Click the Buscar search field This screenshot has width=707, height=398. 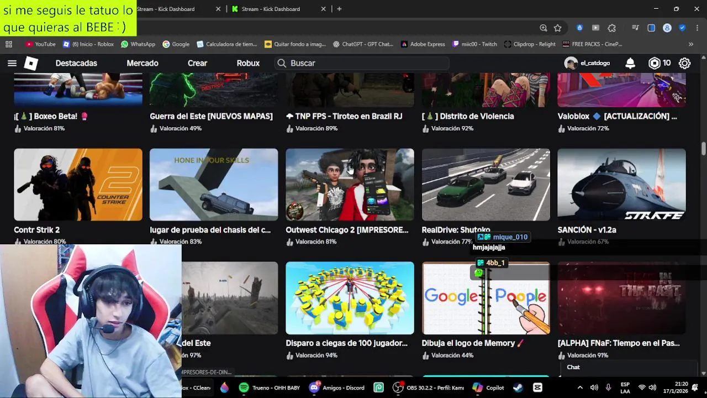coord(362,63)
